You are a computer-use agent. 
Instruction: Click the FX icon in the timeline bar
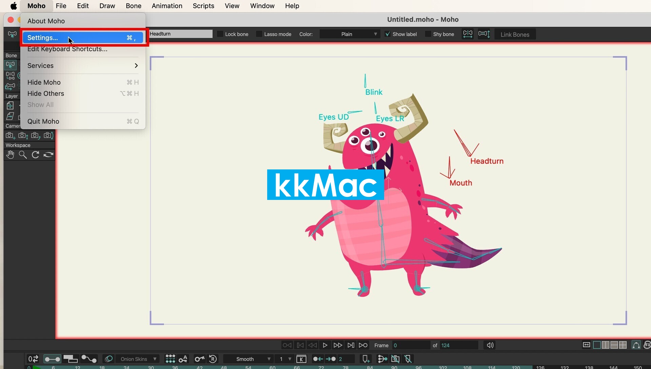[x=647, y=345]
